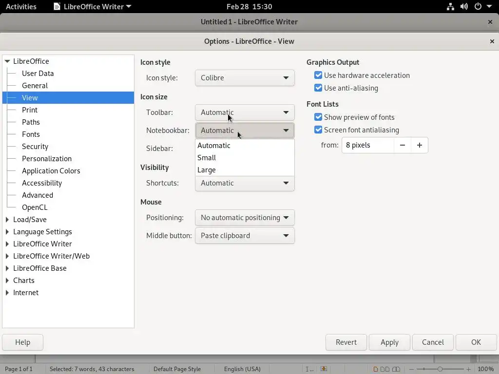Select Security in the options tree
Viewport: 499px width, 374px height.
[x=35, y=147]
